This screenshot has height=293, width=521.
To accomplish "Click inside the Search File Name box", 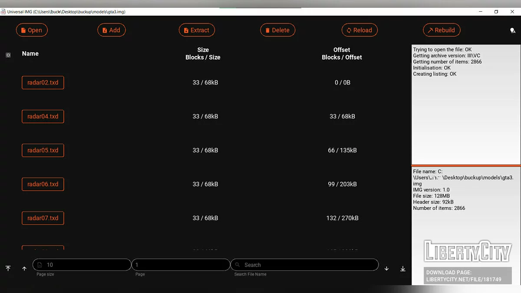I will click(x=304, y=264).
